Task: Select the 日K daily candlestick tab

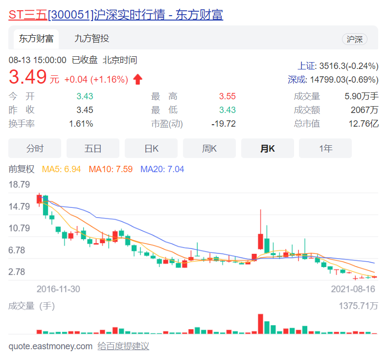Action: [x=151, y=149]
